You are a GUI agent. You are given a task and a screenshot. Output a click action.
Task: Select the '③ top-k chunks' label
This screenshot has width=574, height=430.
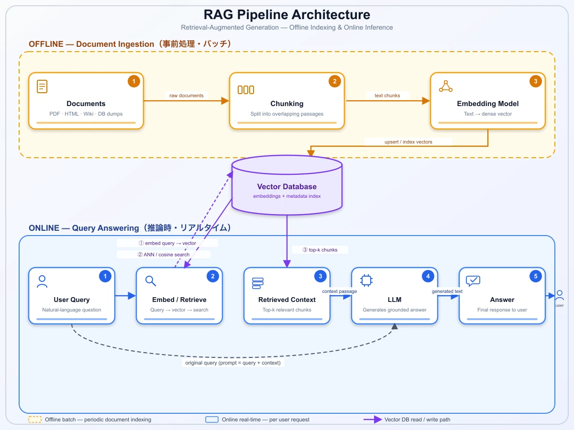click(x=320, y=250)
